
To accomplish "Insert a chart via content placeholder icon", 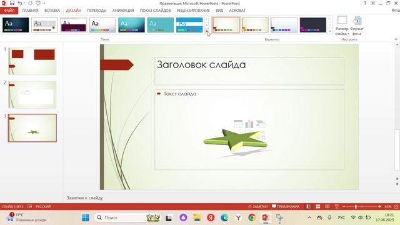I will pos(249,124).
